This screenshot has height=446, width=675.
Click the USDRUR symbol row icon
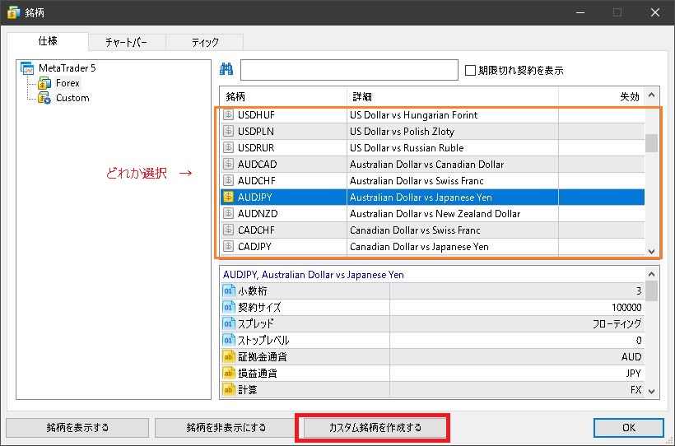tap(228, 147)
